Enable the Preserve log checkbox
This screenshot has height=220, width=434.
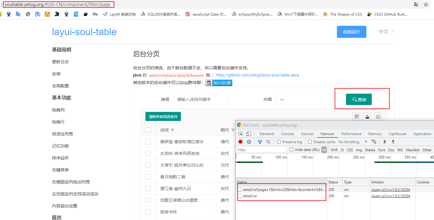point(279,141)
